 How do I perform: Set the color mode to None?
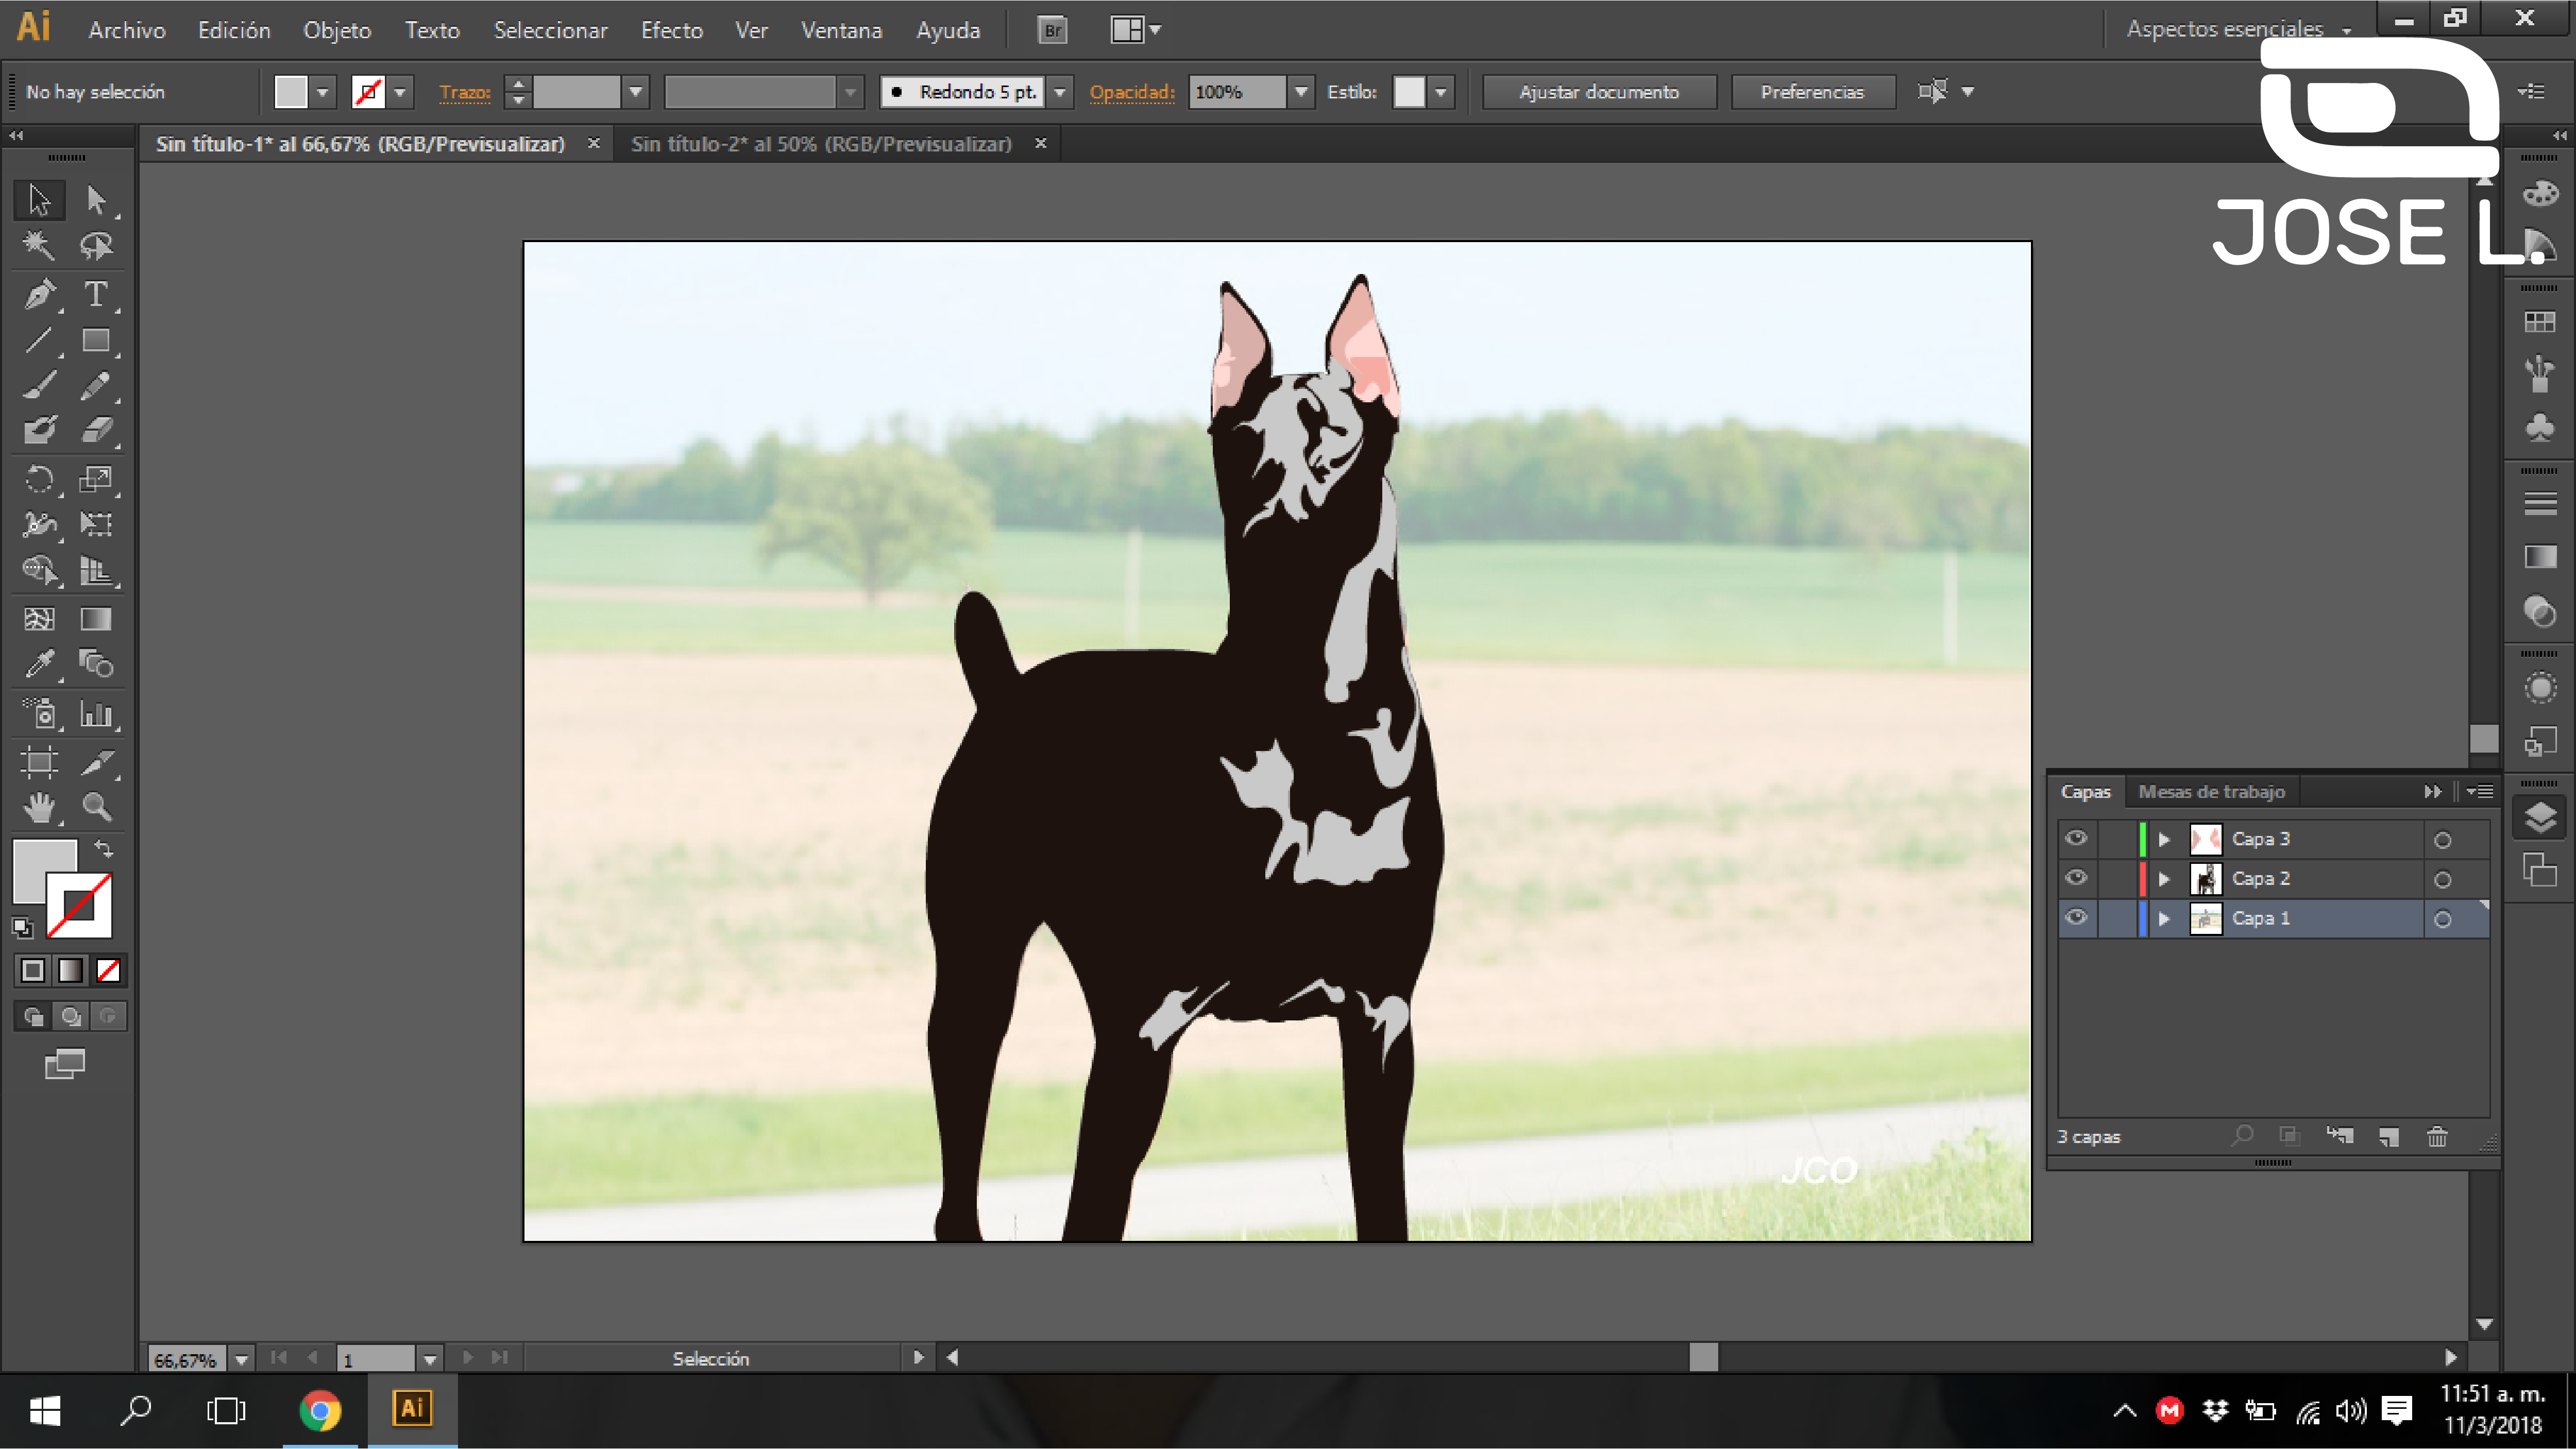pyautogui.click(x=109, y=970)
